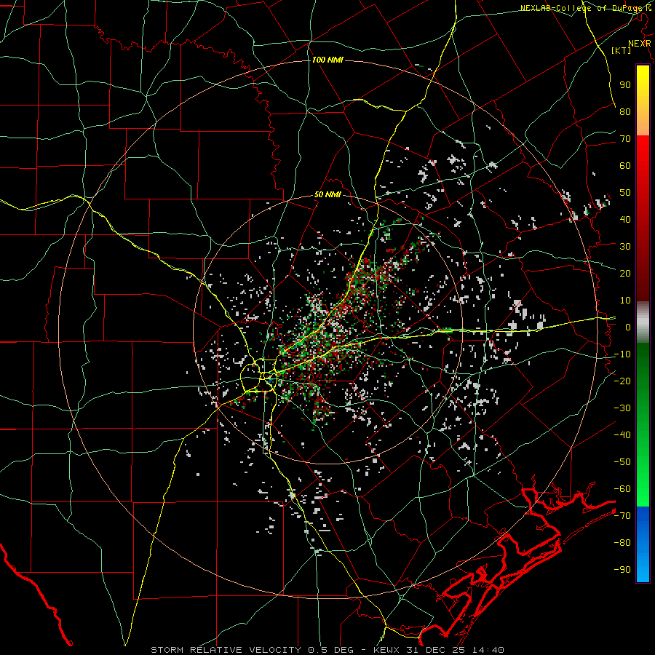655x655 pixels.
Task: Click the 50 value on velocity scale
Action: click(625, 193)
